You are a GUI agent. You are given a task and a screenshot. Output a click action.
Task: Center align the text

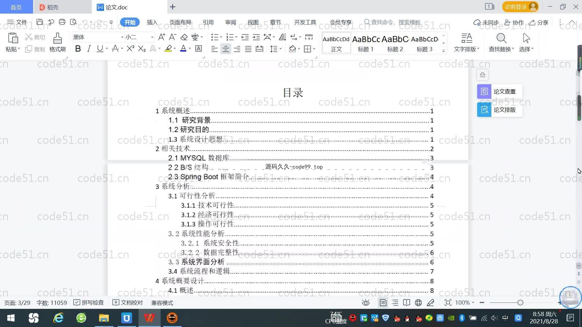(x=226, y=49)
